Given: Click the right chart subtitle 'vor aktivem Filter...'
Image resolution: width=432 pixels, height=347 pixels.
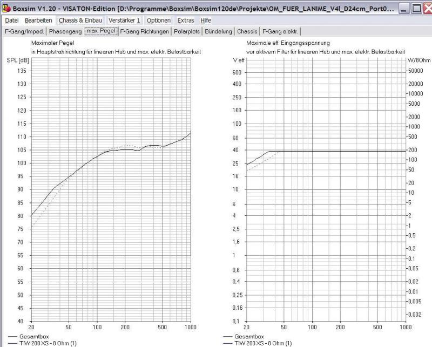Looking at the screenshot, I should 326,52.
